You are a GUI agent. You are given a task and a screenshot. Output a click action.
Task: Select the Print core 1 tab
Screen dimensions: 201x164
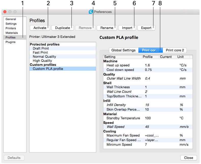coord(150,50)
